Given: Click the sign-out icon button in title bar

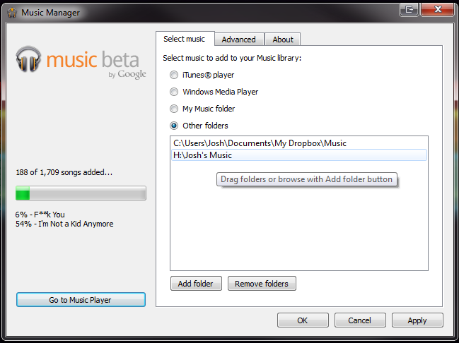Looking at the screenshot, I should (x=409, y=9).
